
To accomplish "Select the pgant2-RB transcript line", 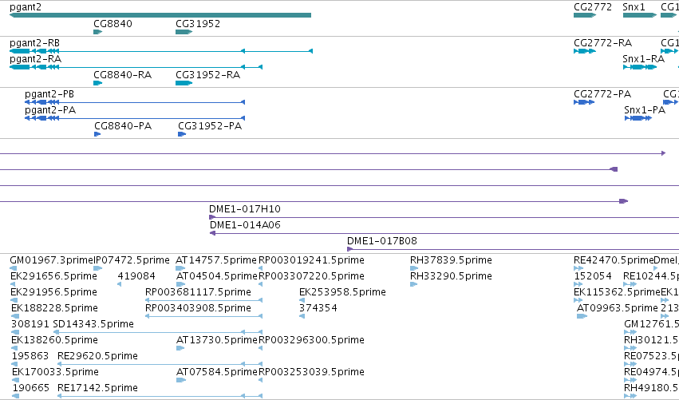I will pos(161,51).
